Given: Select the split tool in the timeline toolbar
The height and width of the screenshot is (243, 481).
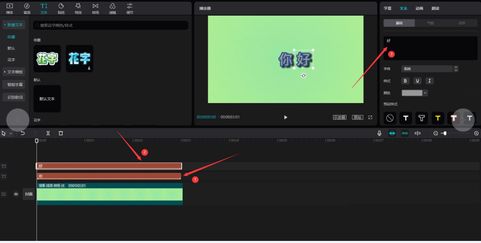Looking at the screenshot, I should pos(48,133).
